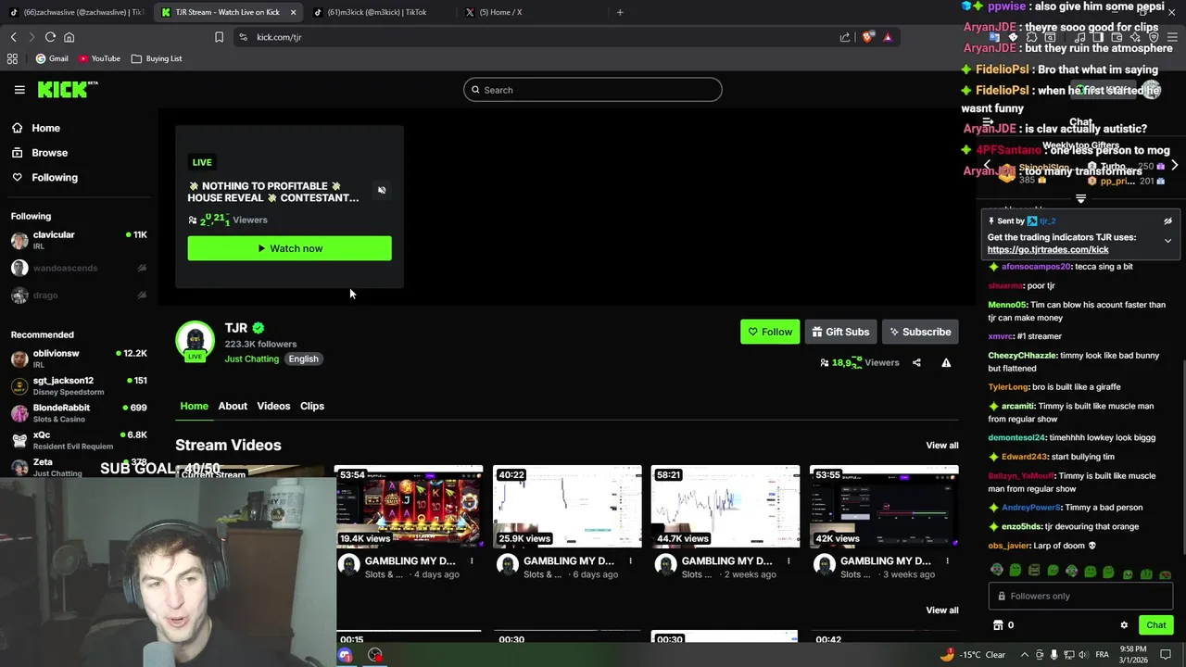Open the 53:55 video with 42K views
1186x667 pixels.
(x=884, y=507)
